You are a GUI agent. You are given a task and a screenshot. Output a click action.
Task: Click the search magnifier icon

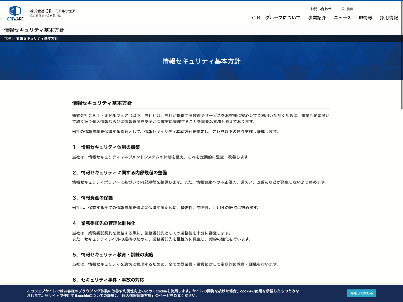click(343, 9)
